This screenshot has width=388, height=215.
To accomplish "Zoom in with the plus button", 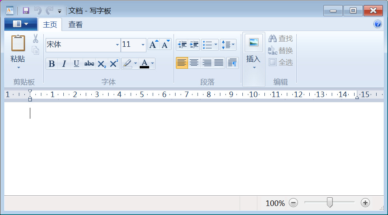I will [365, 203].
